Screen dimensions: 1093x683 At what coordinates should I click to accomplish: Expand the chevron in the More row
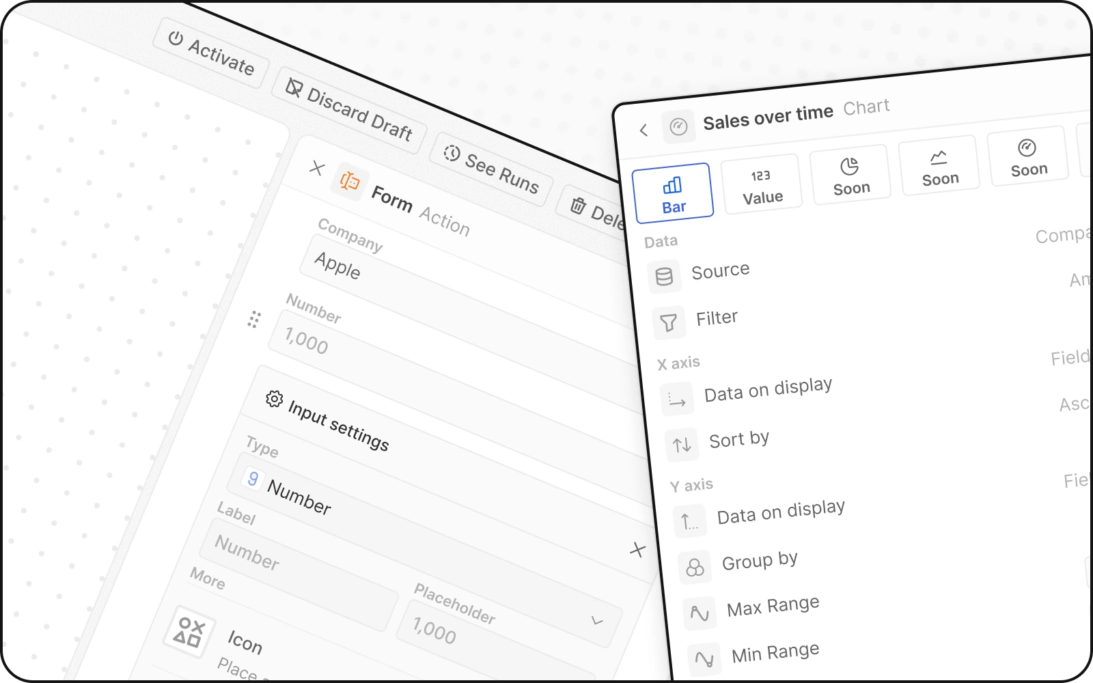[597, 620]
